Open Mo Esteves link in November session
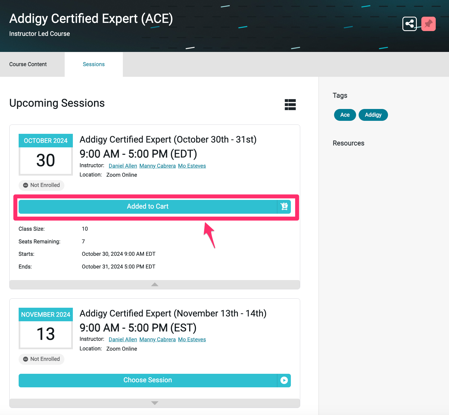This screenshot has height=415, width=449. (x=192, y=340)
